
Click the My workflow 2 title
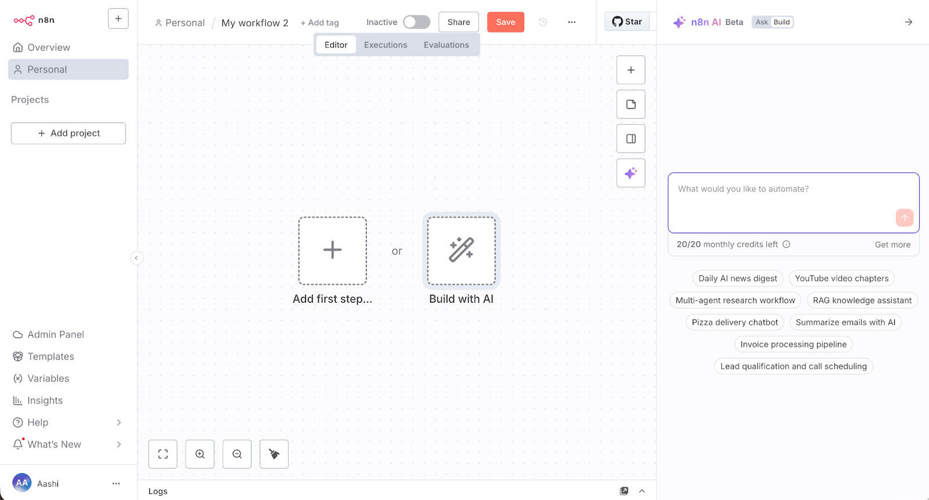pyautogui.click(x=255, y=23)
